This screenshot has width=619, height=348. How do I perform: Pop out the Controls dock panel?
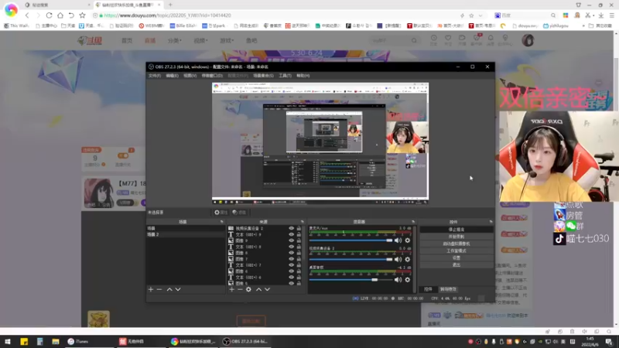(491, 222)
